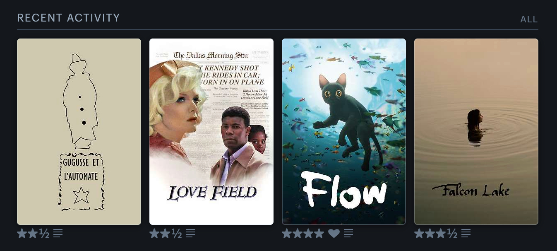
Task: Open the Flow black cat poster
Action: [x=344, y=132]
